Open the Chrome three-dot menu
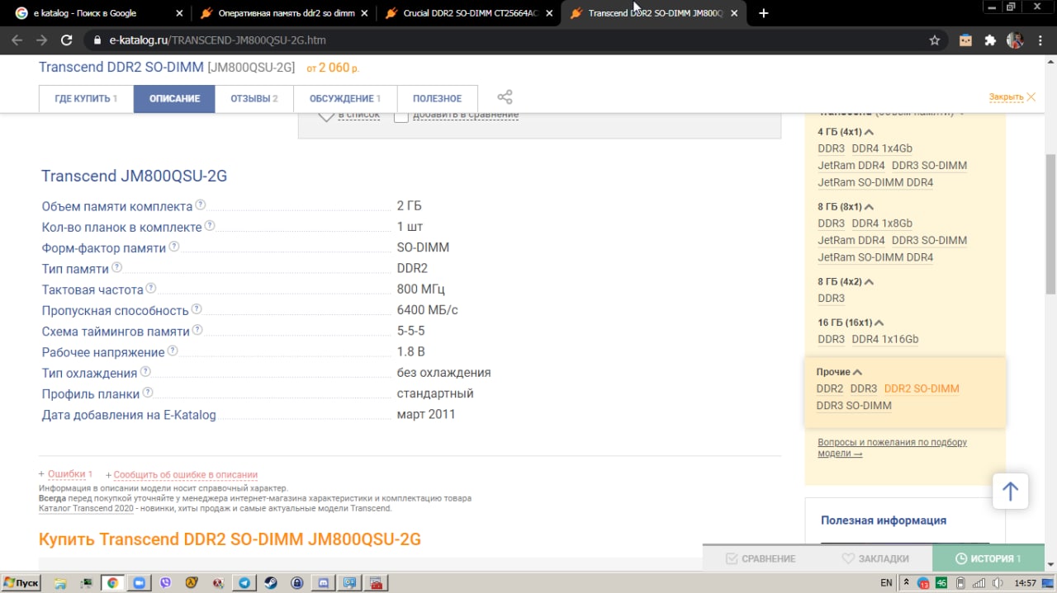 tap(1040, 40)
